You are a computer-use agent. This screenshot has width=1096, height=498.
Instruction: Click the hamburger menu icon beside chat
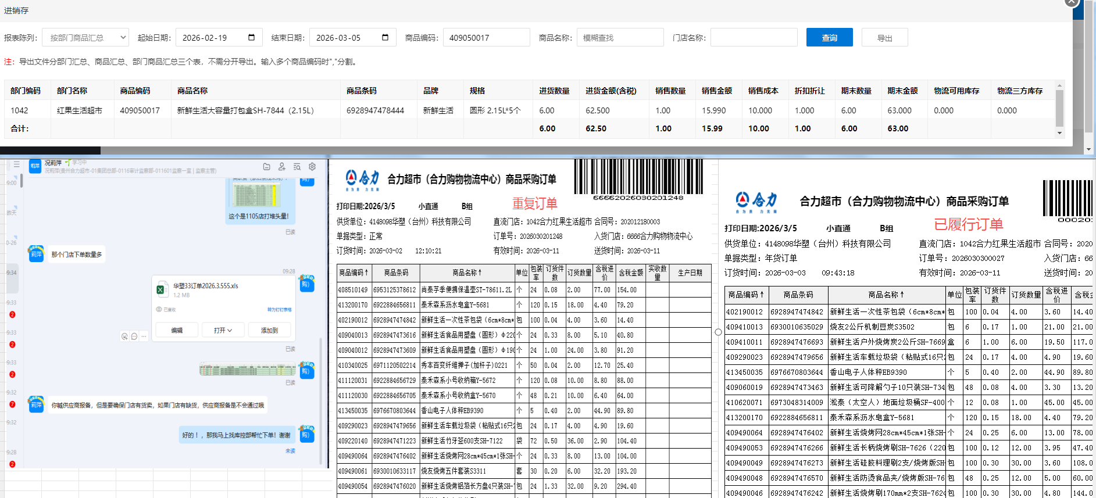point(17,164)
